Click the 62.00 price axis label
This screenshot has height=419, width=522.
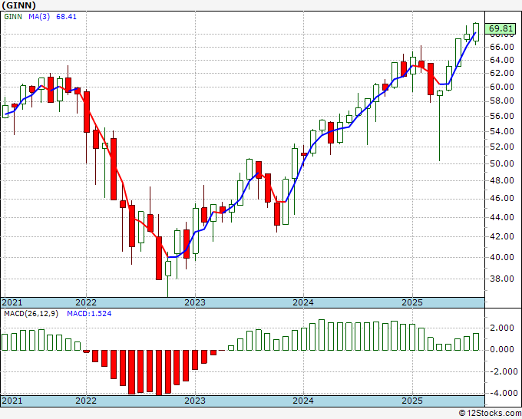[x=502, y=73]
